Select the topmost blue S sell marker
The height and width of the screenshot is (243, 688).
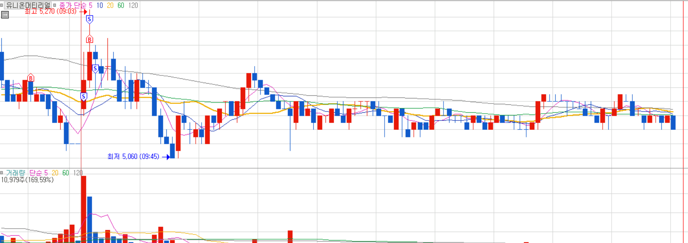pos(89,19)
